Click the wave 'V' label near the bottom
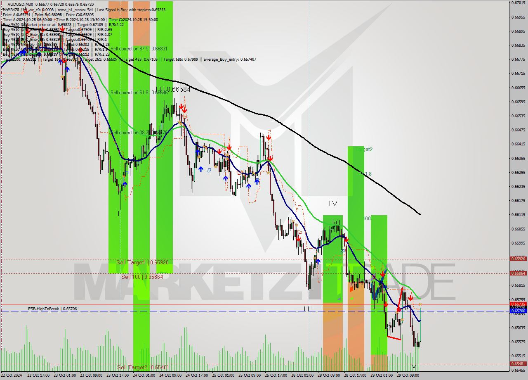The height and width of the screenshot is (380, 528). point(414,366)
